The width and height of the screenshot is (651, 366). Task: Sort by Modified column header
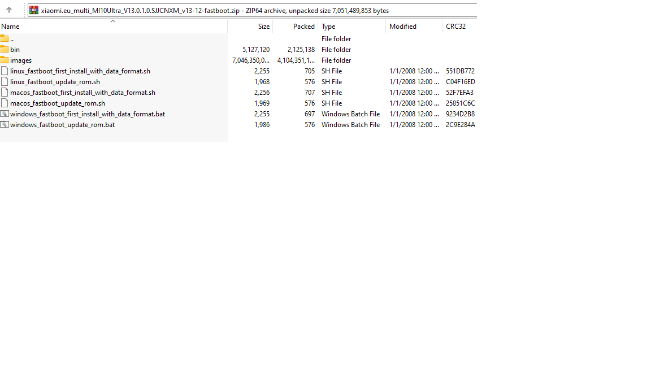(402, 27)
